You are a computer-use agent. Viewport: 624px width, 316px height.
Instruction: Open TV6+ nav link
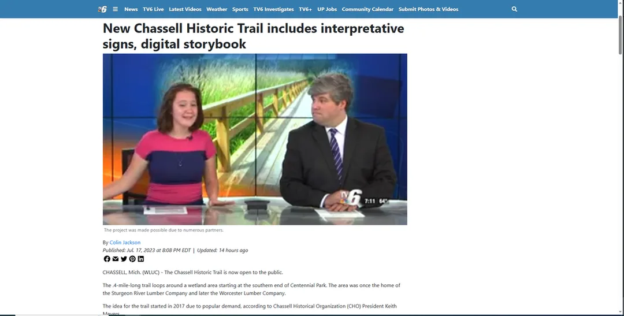pos(305,9)
